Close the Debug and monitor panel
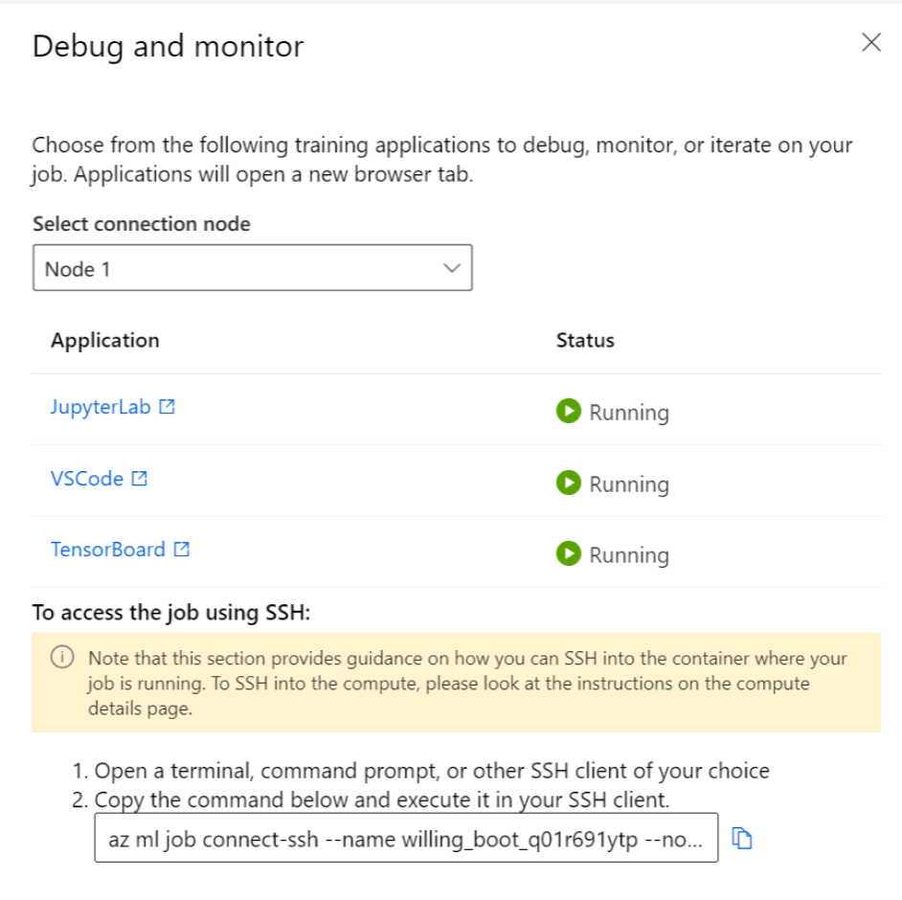Viewport: 902px width, 900px height. click(x=870, y=42)
